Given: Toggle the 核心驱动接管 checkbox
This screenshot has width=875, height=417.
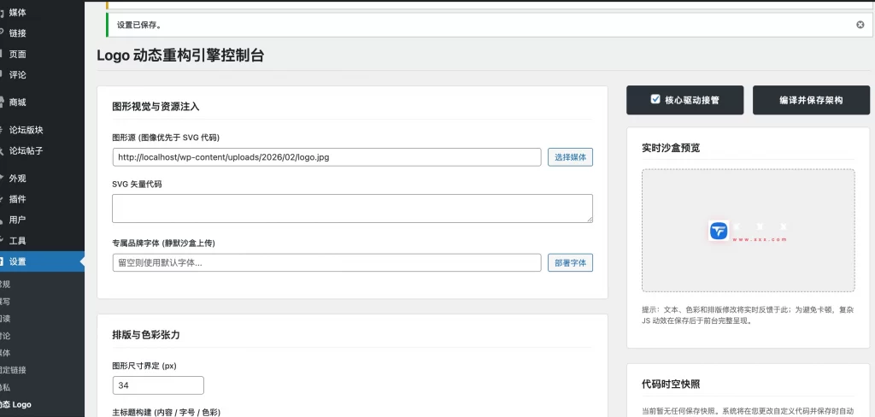Looking at the screenshot, I should [655, 99].
